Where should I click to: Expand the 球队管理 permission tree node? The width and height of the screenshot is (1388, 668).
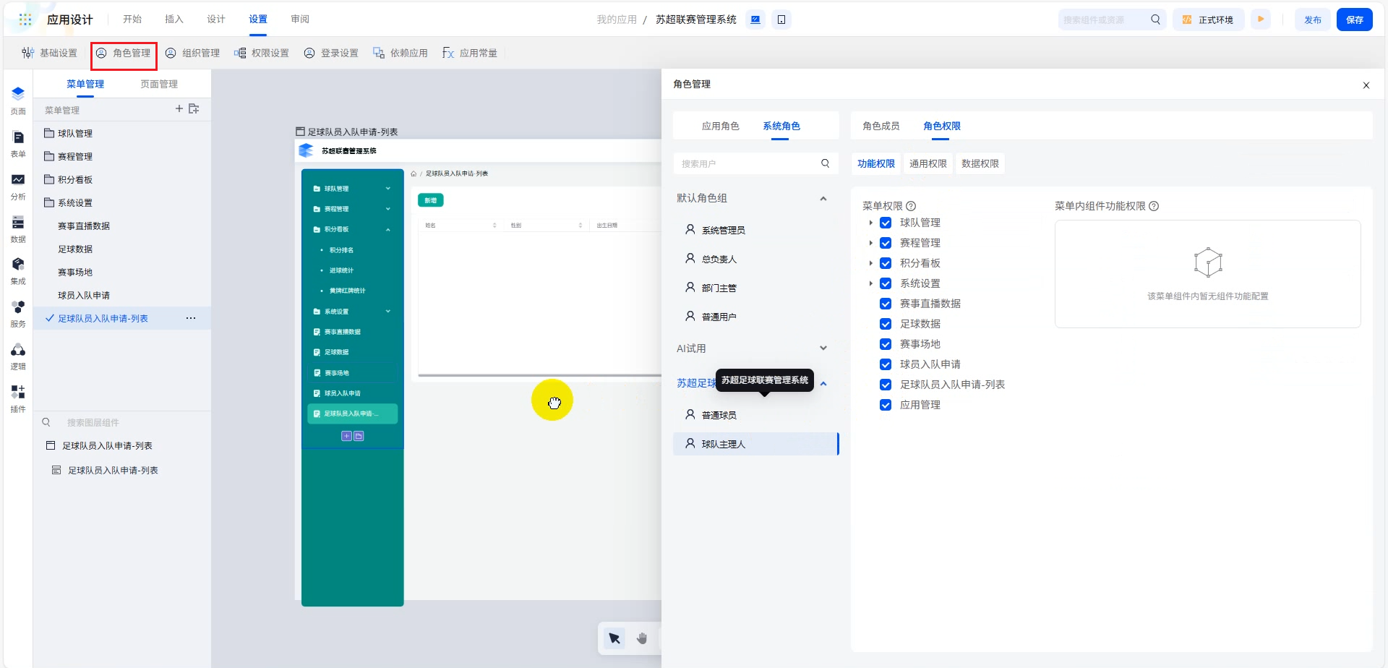871,223
